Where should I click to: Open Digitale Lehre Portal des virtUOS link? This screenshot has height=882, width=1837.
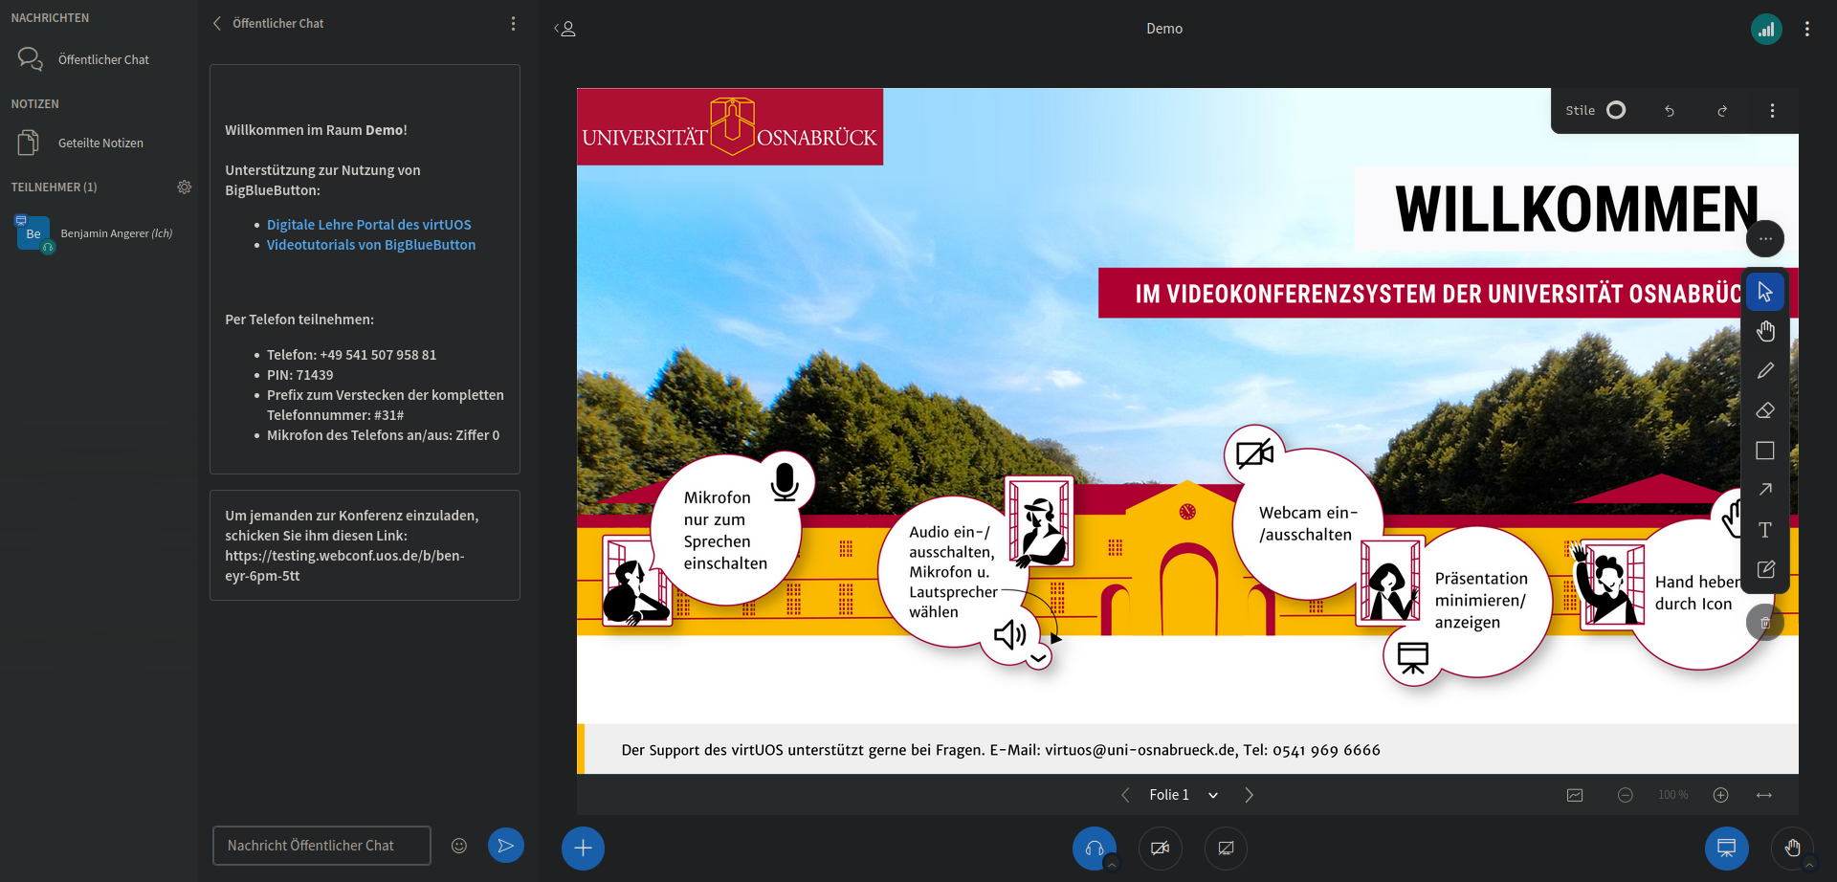pos(368,225)
